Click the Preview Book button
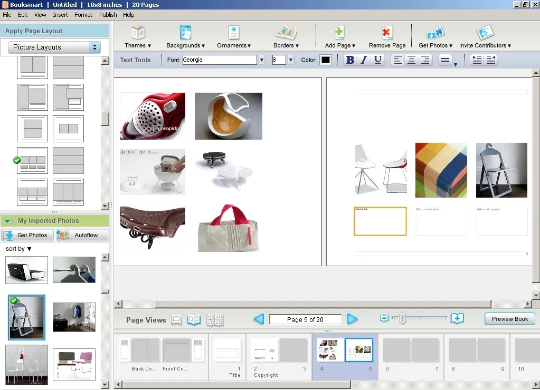 coord(510,319)
